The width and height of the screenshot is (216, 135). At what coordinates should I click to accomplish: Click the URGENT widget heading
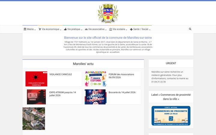[171, 63]
